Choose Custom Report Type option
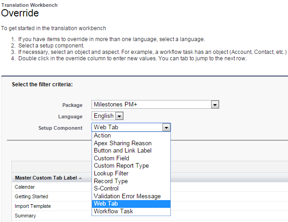This screenshot has width=288, height=222. pos(121,166)
